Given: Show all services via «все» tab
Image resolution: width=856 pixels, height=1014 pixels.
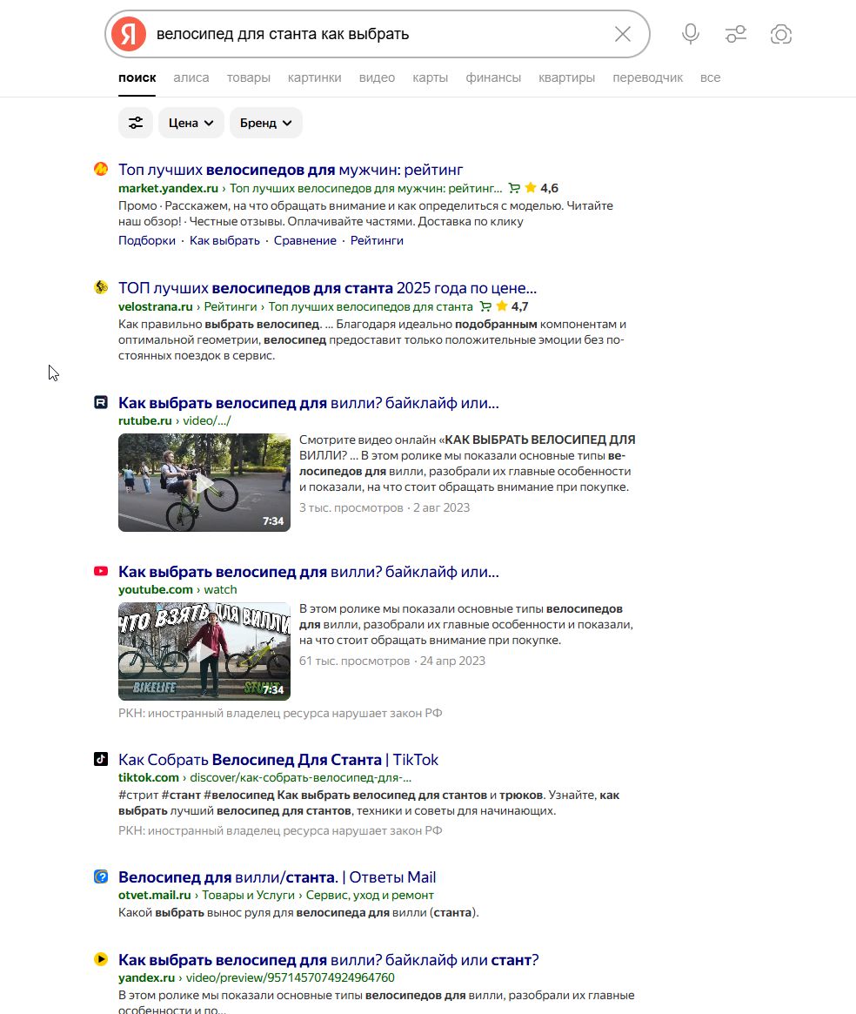Looking at the screenshot, I should 710,77.
